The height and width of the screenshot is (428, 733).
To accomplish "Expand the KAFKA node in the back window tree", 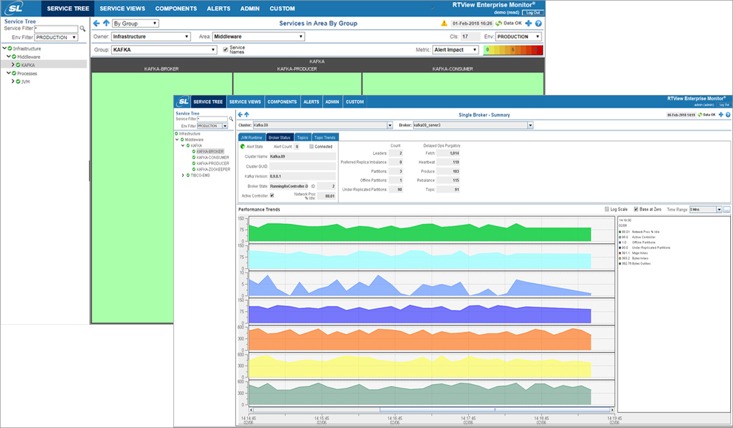I will 13,65.
